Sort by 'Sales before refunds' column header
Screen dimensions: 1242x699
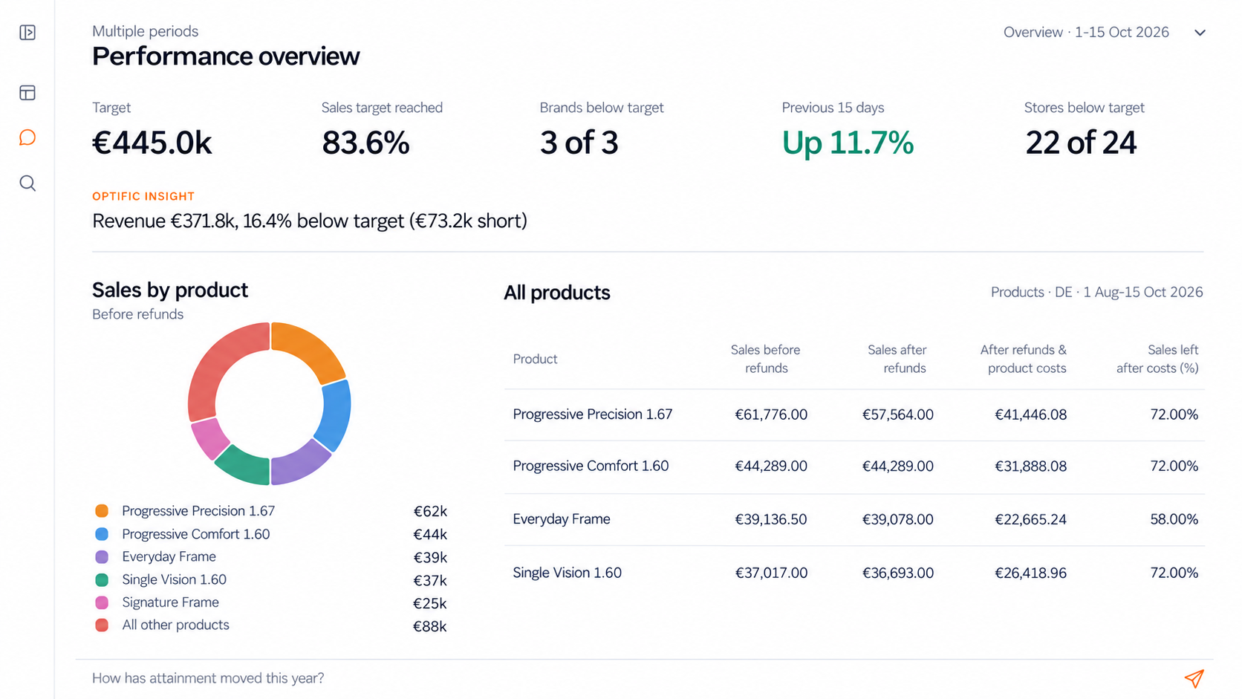pos(765,359)
